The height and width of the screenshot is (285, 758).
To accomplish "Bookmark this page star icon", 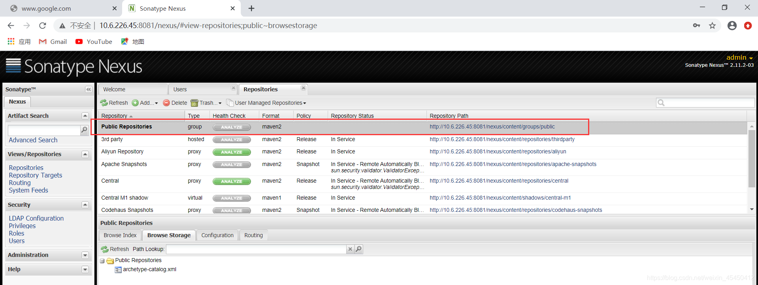I will click(712, 26).
